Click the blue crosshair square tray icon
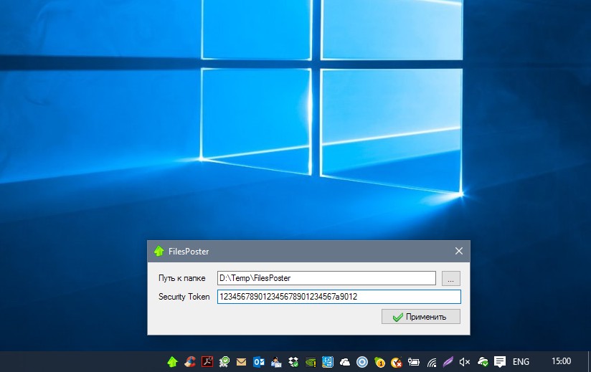The image size is (591, 372). tap(328, 362)
